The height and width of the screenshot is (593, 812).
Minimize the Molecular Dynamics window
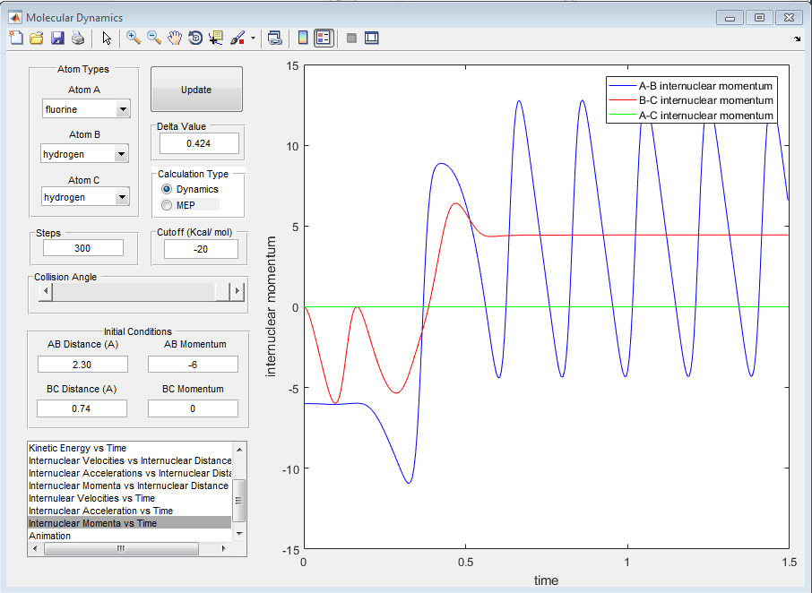point(730,18)
